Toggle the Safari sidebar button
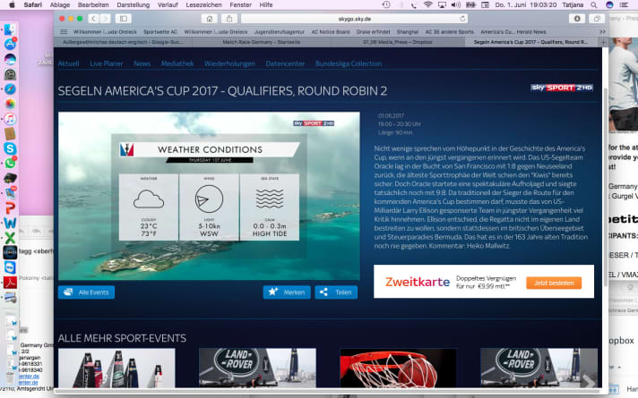Viewport: 638px width, 398px height. [124, 19]
